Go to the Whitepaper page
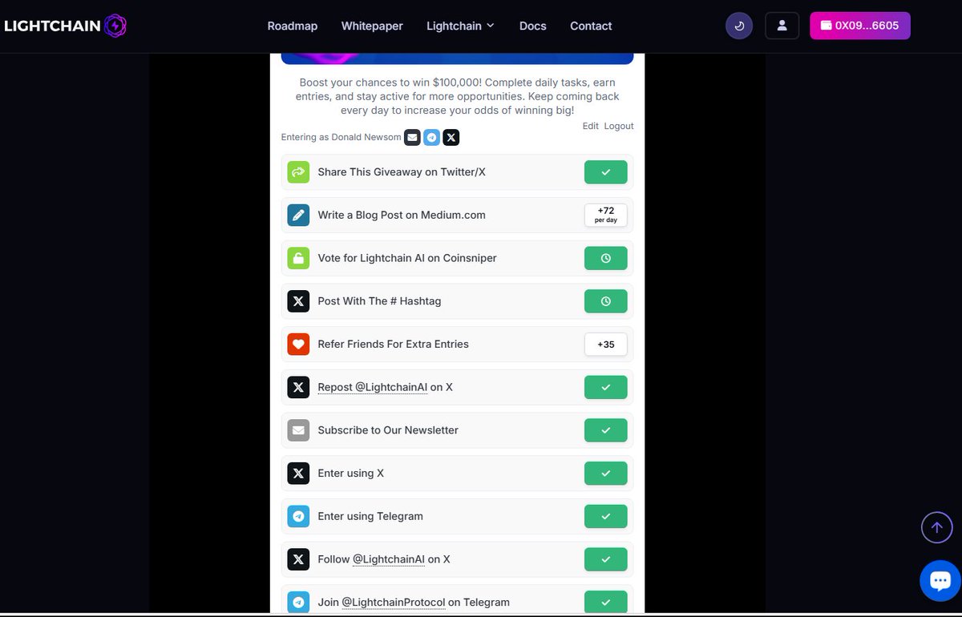 tap(372, 26)
